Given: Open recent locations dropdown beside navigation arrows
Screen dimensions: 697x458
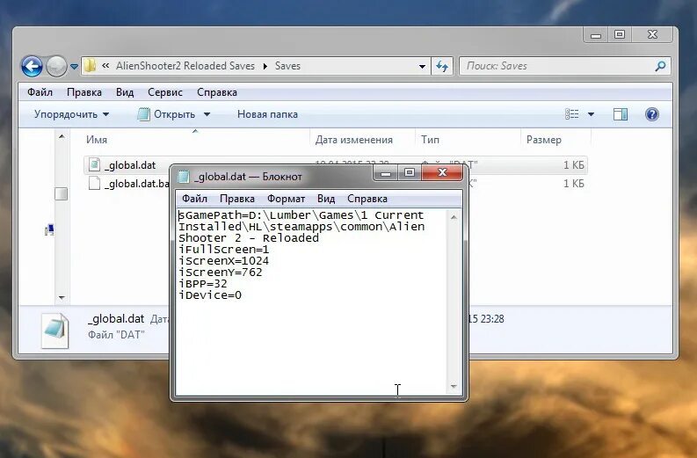Looking at the screenshot, I should (74, 67).
